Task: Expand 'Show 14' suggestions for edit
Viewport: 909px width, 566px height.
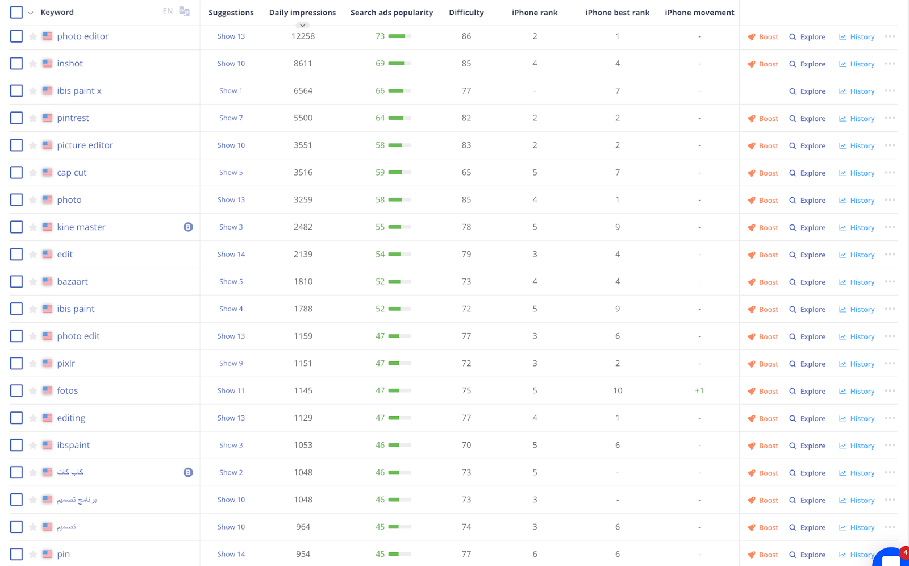Action: coord(231,255)
